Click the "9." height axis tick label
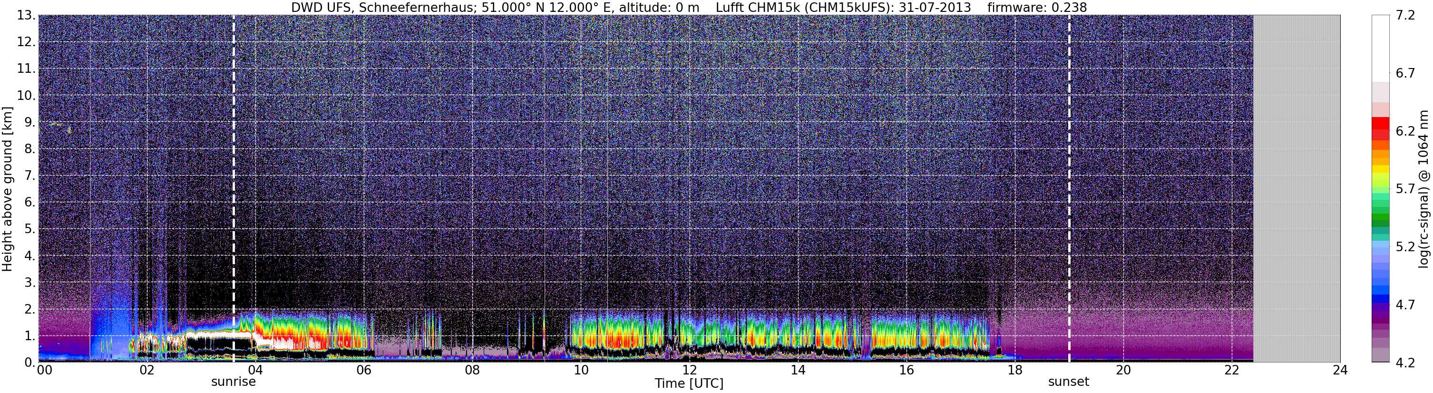 tap(29, 122)
